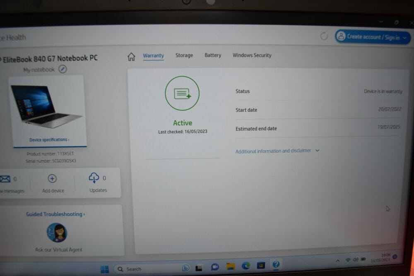Open Bing chat icon in taskbar search
This screenshot has height=276, width=414.
185,268
